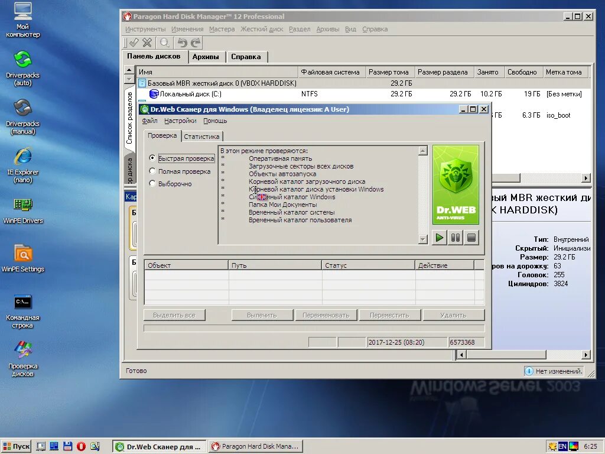The image size is (605, 454).
Task: Pause the Dr.Web scan
Action: (x=456, y=238)
